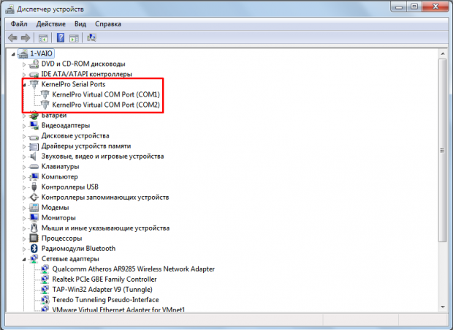Image resolution: width=453 pixels, height=330 pixels.
Task: Select the Bluetooth radio modules icon
Action: tap(34, 248)
